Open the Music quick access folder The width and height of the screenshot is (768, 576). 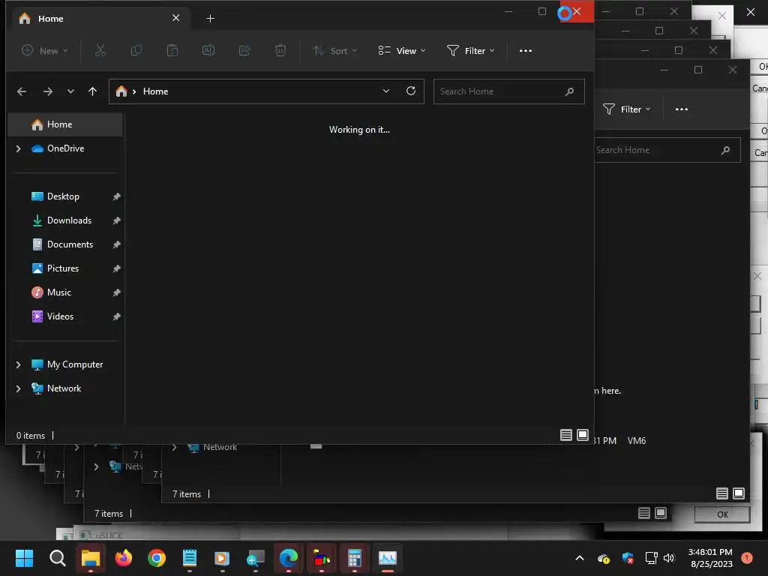58,292
